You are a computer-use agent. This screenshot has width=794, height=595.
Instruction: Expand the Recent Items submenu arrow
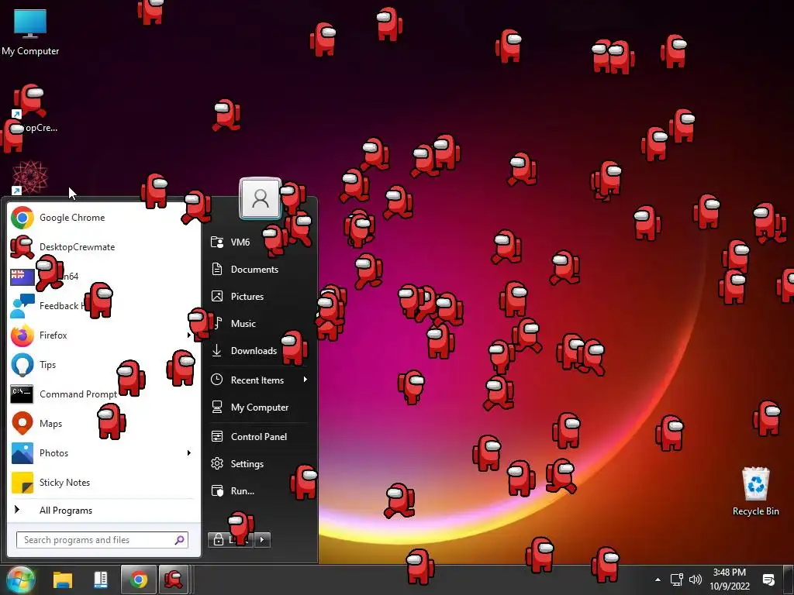coord(306,380)
